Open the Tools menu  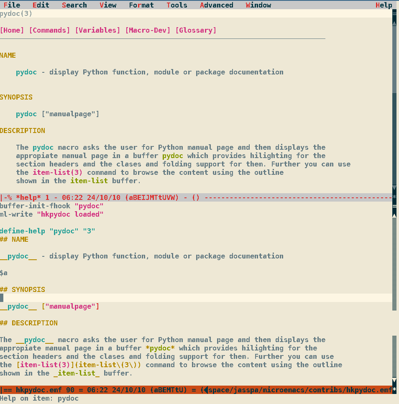click(x=176, y=5)
